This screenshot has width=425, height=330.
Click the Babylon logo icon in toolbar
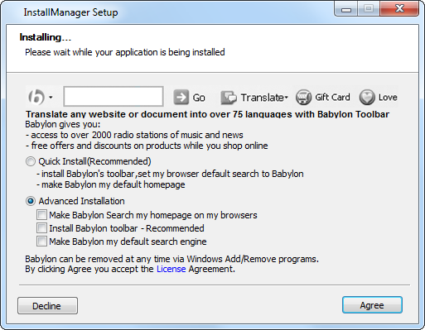36,97
